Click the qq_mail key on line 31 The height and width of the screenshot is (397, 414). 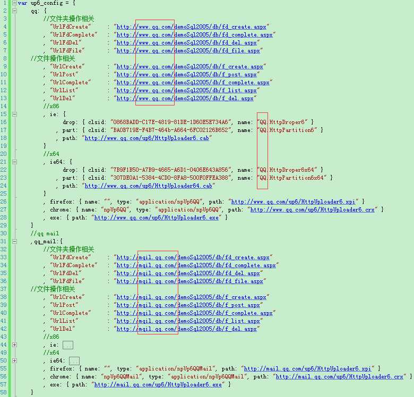(45, 242)
